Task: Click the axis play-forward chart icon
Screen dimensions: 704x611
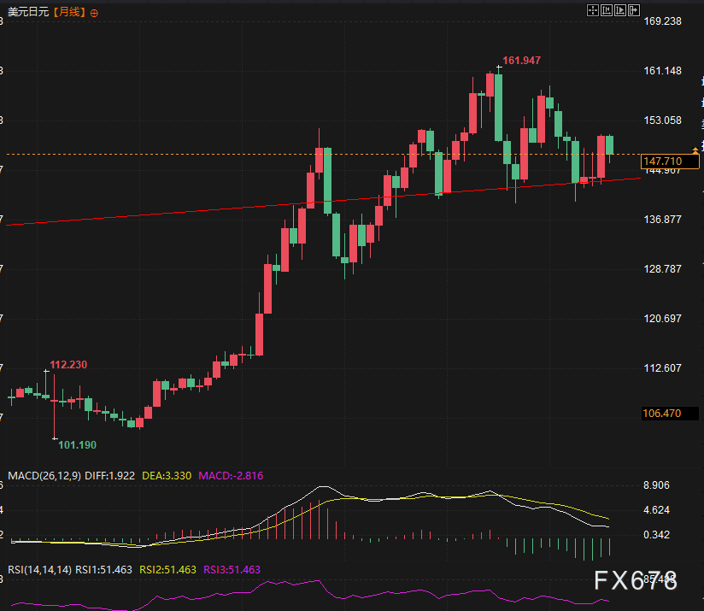Action: 620,10
